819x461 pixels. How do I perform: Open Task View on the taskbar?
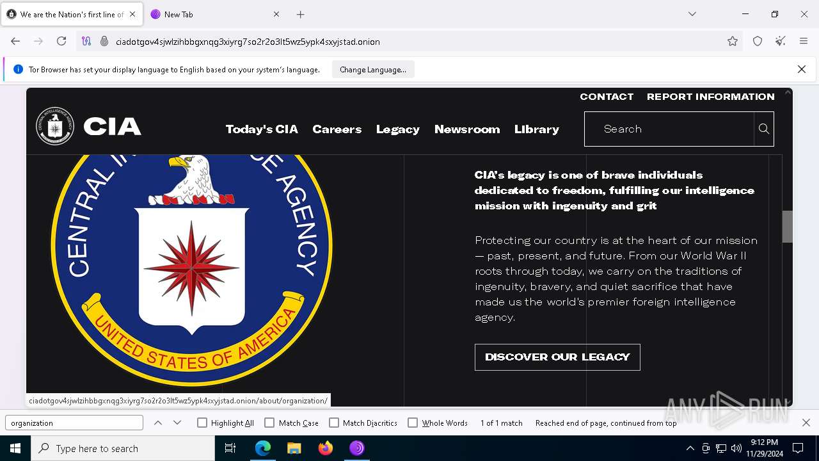(230, 448)
